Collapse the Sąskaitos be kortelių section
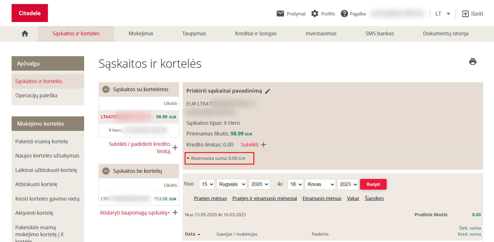494x242 pixels. [106, 171]
